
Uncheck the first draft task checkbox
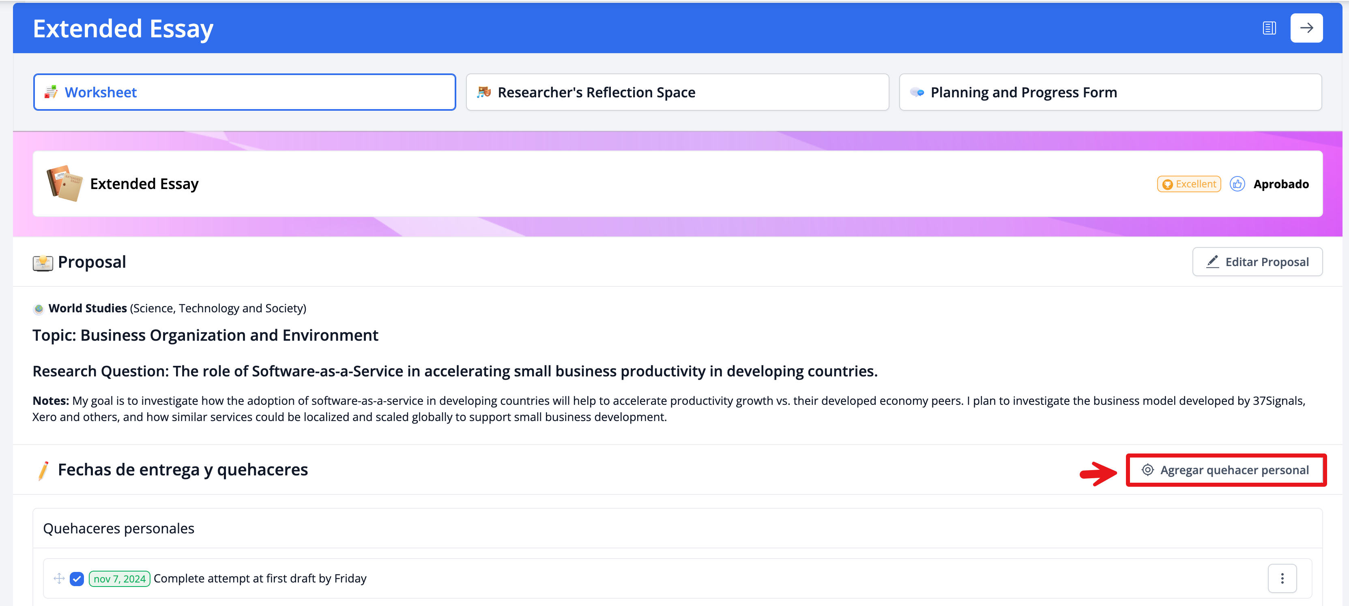(x=77, y=579)
